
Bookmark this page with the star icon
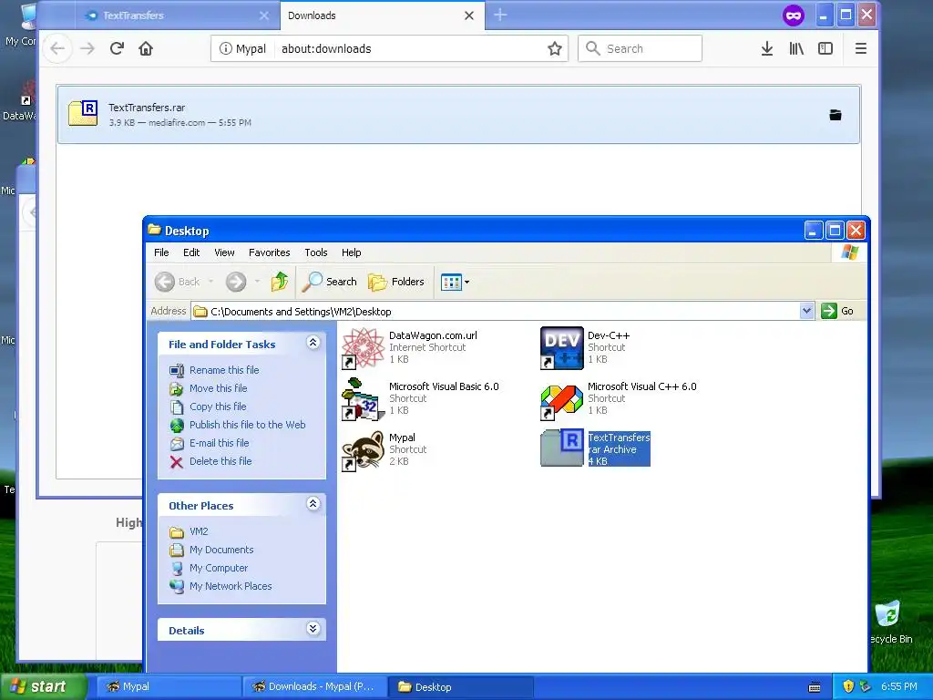click(555, 48)
